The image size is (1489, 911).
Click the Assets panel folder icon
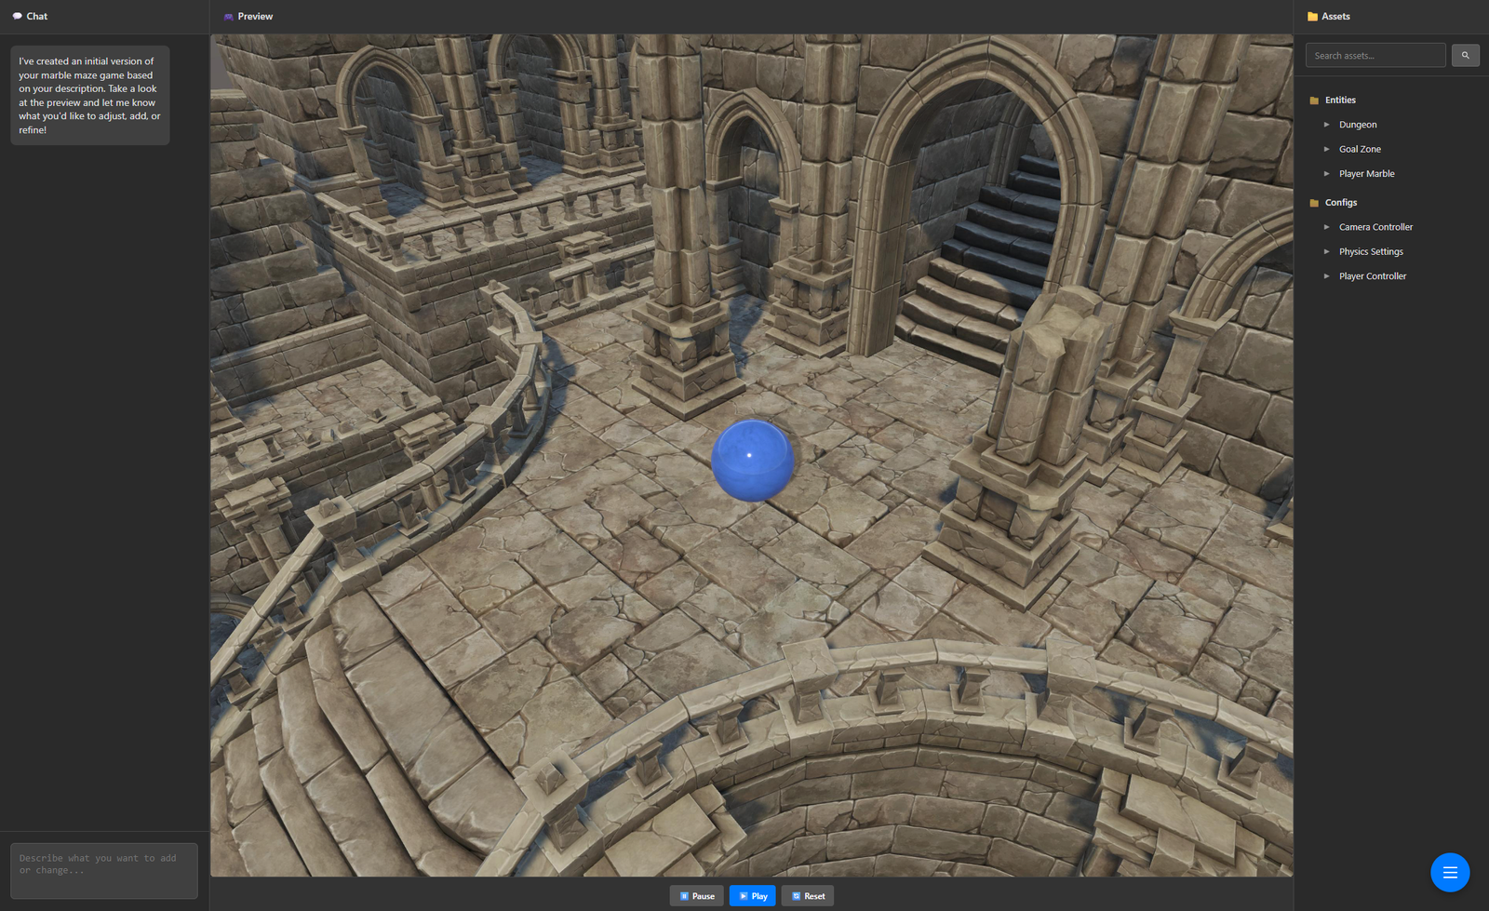1312,17
